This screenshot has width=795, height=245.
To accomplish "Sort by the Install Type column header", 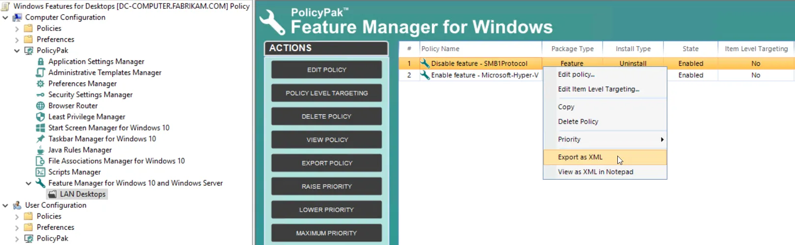I will [633, 49].
